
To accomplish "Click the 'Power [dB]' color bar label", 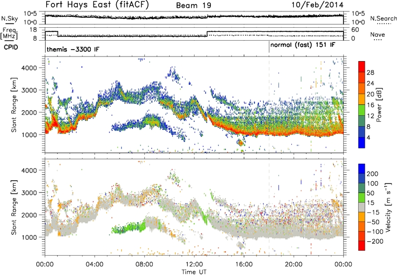I will 379,105.
